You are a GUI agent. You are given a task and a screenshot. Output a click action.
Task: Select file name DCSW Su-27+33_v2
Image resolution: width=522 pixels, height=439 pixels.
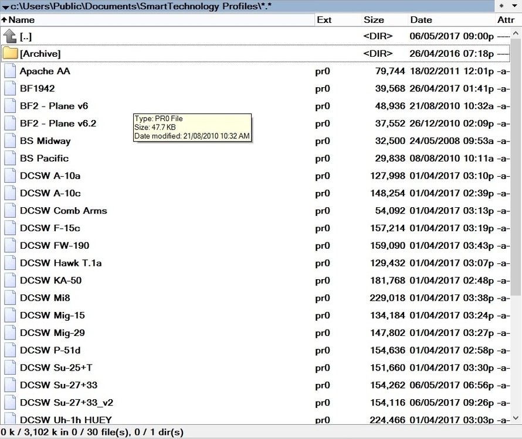[67, 403]
